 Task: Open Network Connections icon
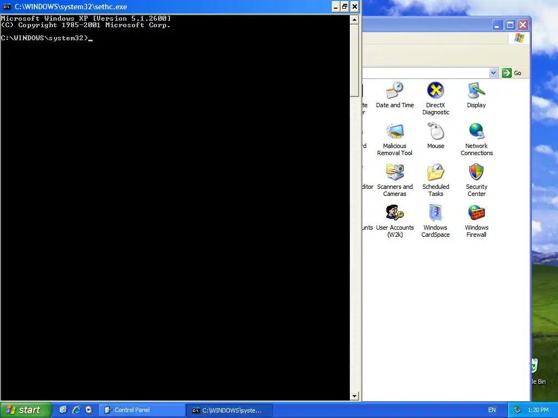click(x=476, y=139)
